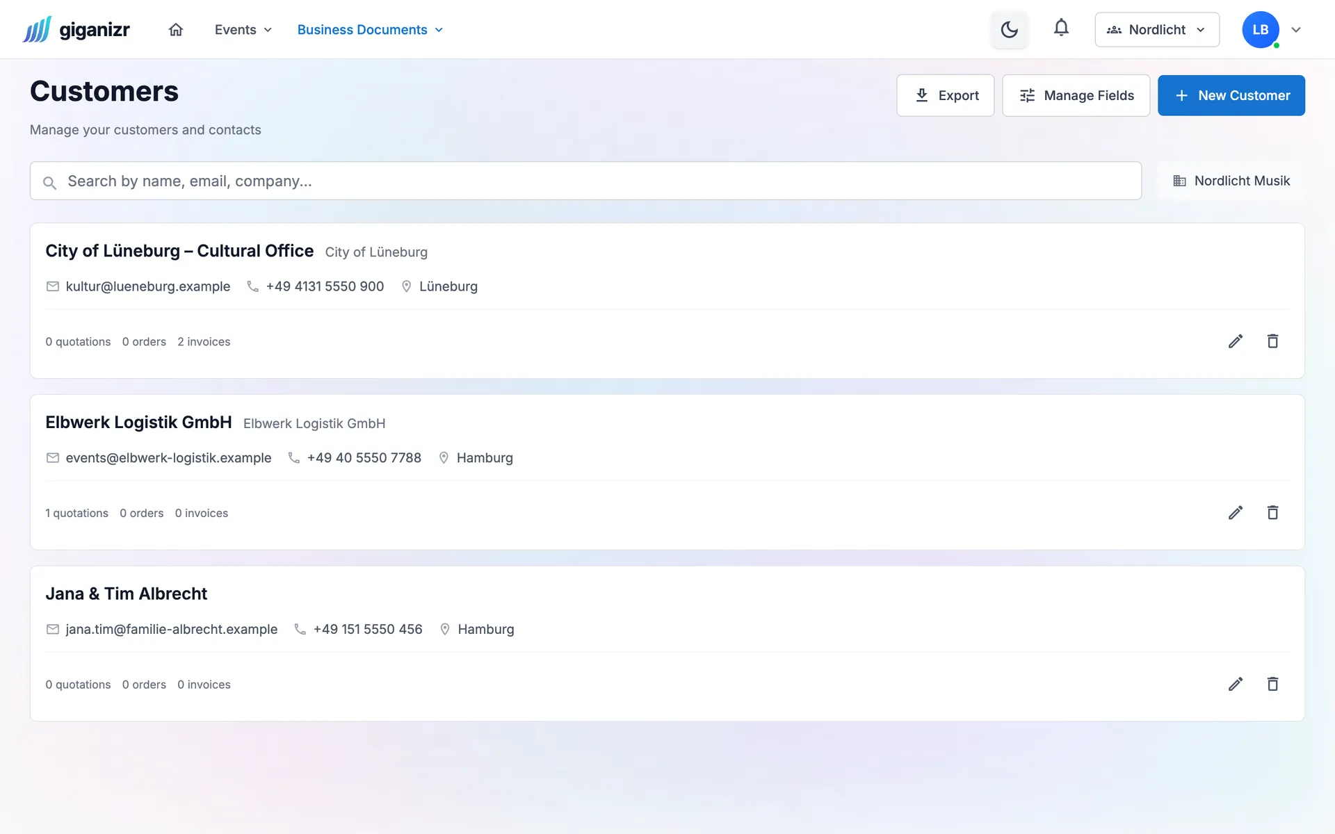Screen dimensions: 1335x834
Task: Click '2 invoices' on Lüneburg card
Action: [204, 342]
